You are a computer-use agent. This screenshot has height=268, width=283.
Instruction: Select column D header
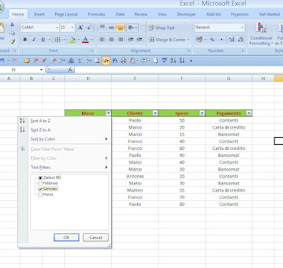click(88, 78)
